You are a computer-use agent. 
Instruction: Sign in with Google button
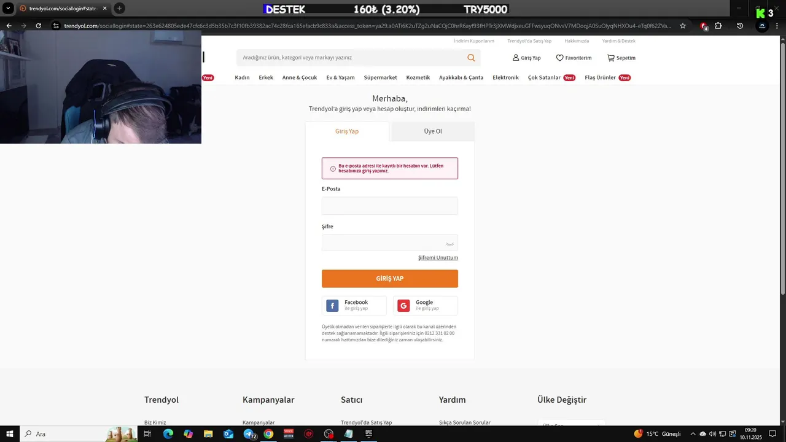click(426, 306)
